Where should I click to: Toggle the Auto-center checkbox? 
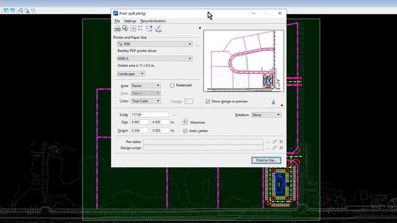(x=185, y=131)
